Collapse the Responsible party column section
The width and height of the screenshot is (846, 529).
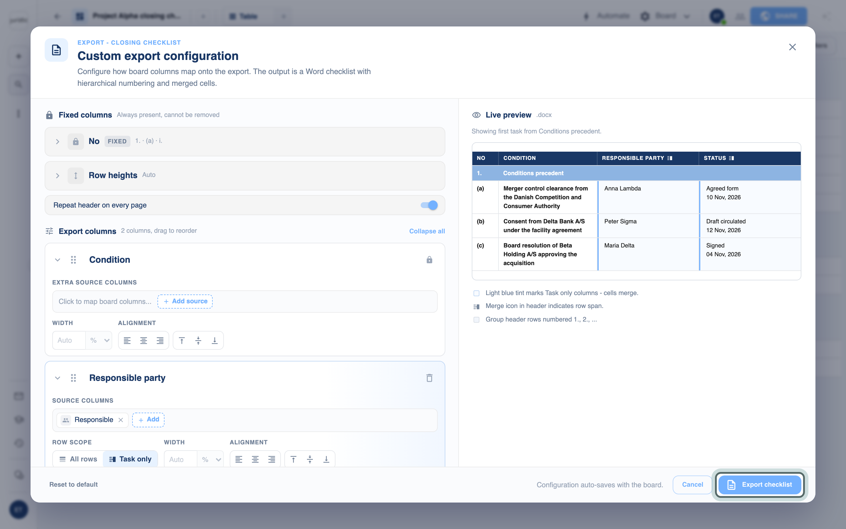click(x=58, y=378)
